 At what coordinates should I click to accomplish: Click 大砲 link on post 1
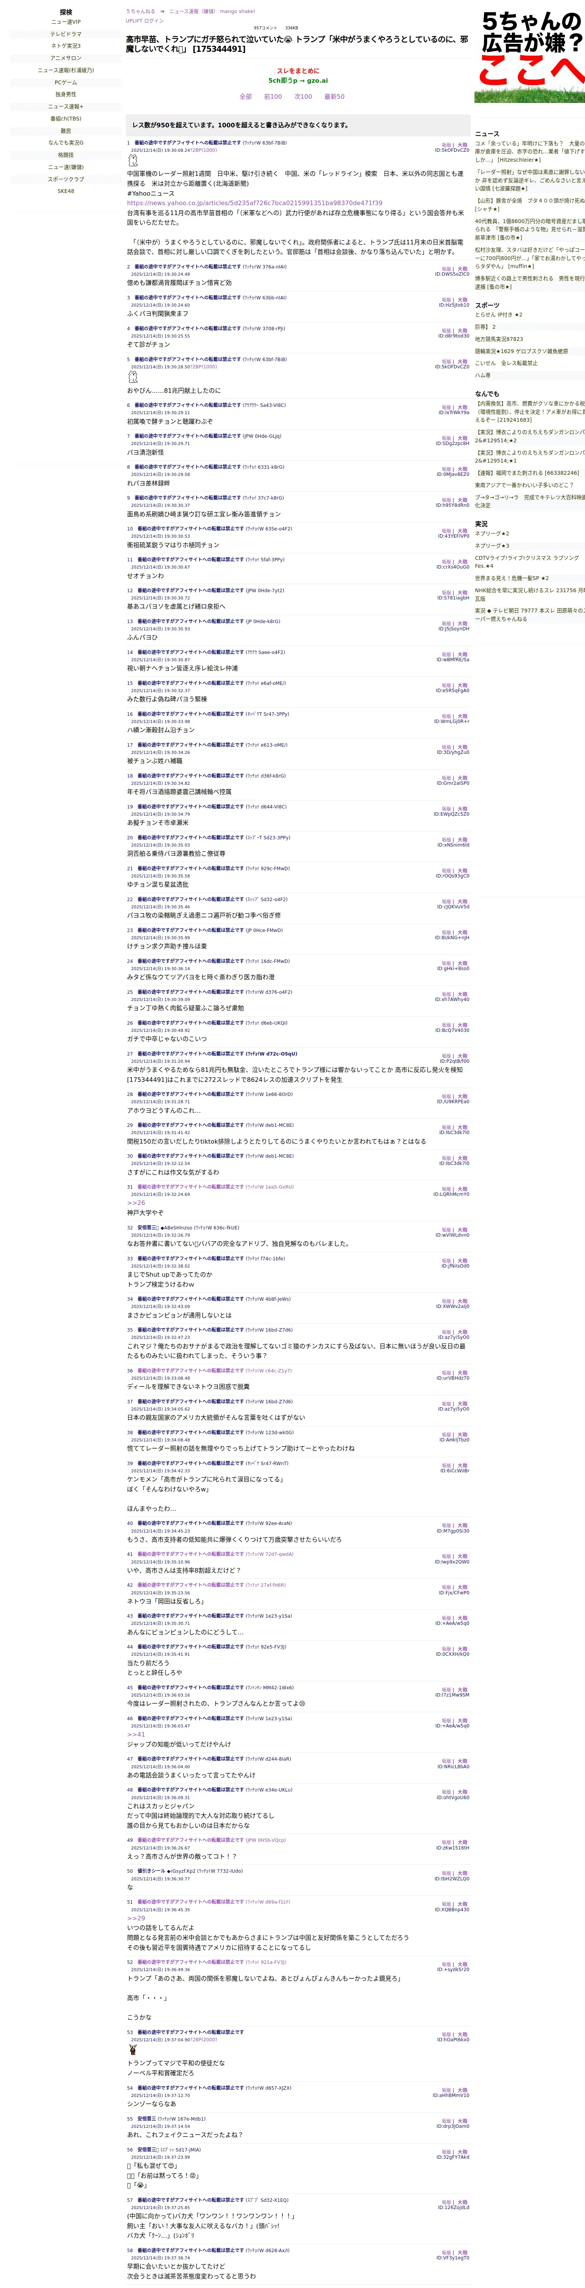click(x=463, y=145)
